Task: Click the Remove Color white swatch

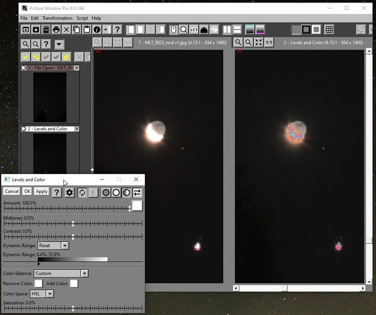Action: [38, 284]
